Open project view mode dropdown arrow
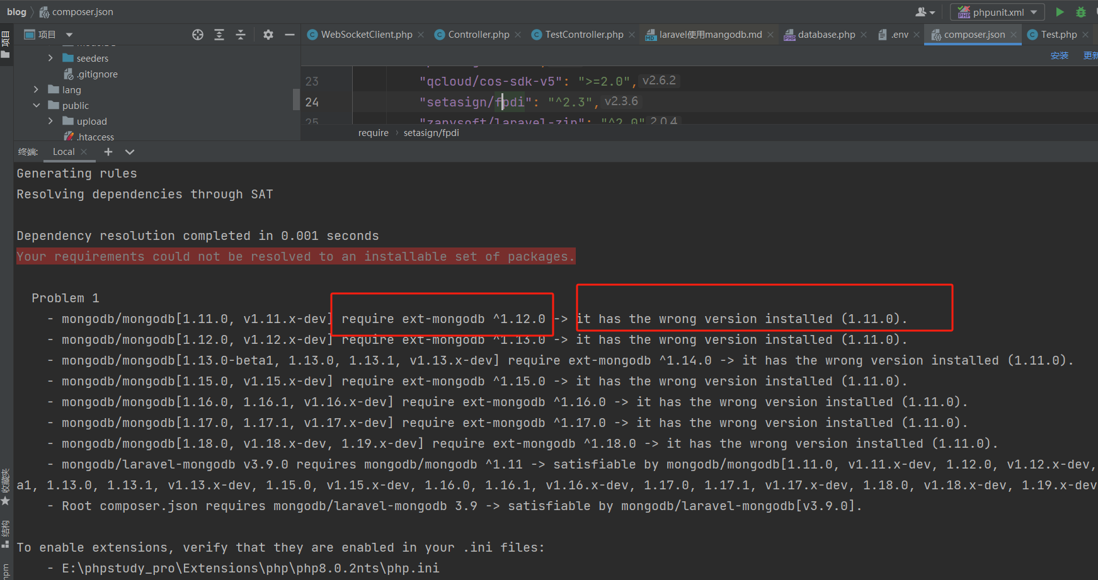This screenshot has width=1098, height=580. 69,35
